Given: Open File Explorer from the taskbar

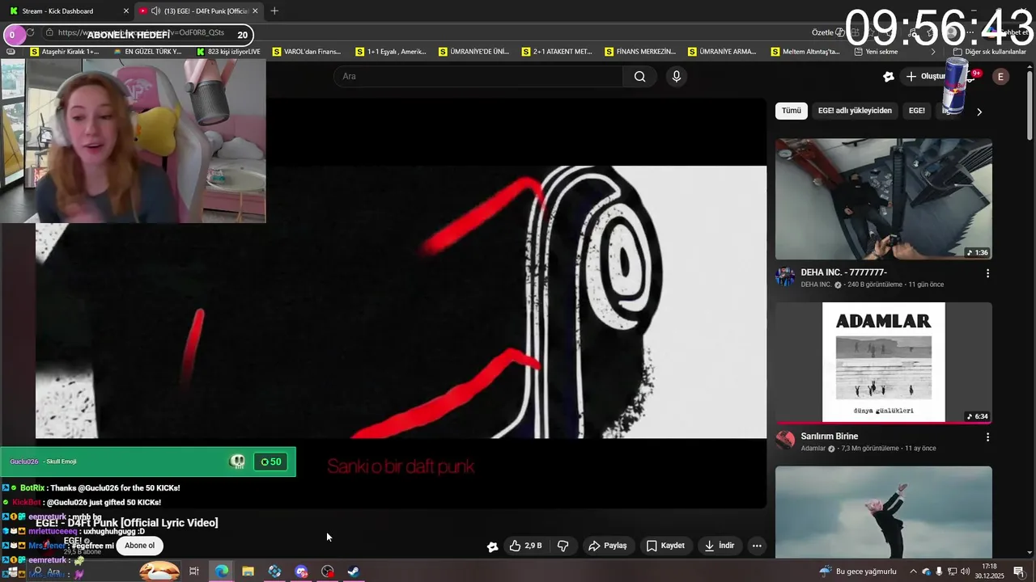Looking at the screenshot, I should [x=248, y=571].
